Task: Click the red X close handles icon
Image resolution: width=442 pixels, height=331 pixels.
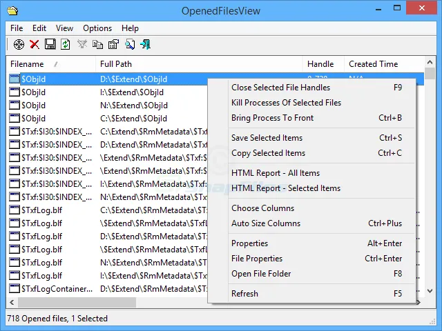Action: pos(35,44)
